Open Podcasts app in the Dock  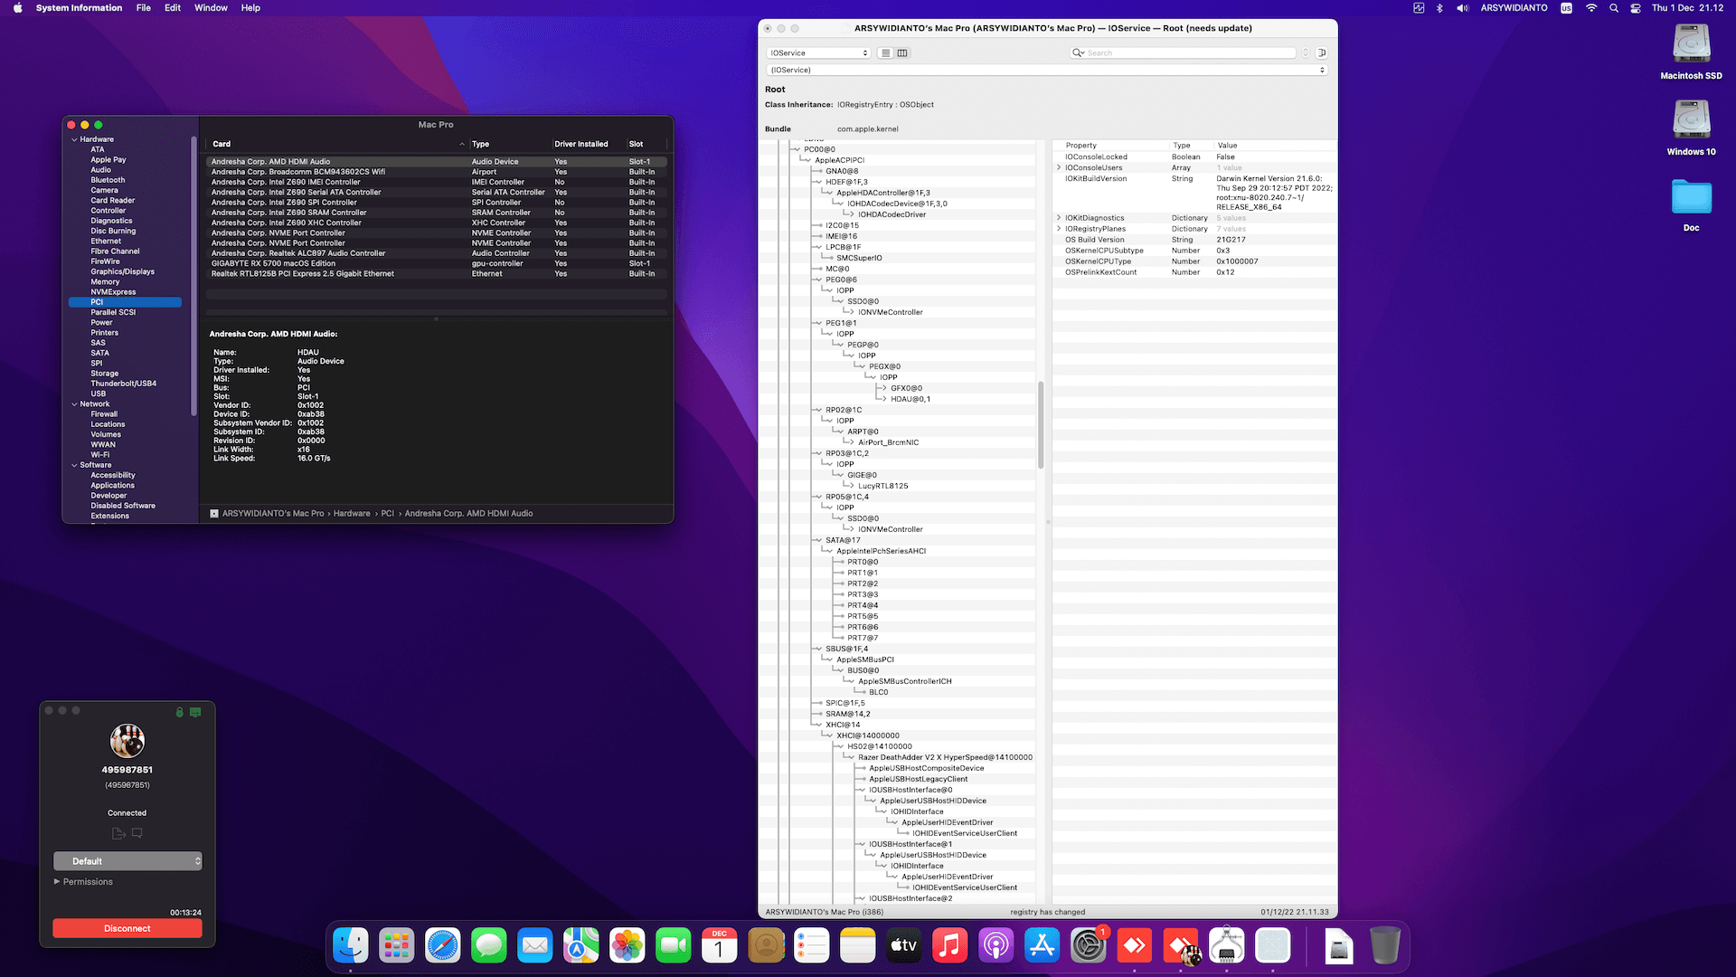pos(996,946)
